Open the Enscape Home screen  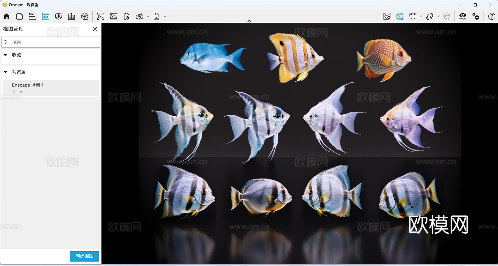click(6, 16)
